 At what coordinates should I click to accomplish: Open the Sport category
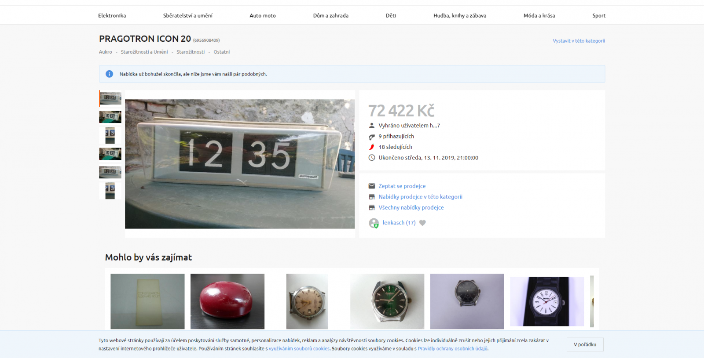pyautogui.click(x=599, y=15)
